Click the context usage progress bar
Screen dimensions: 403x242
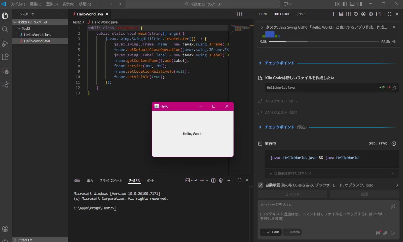324,41
